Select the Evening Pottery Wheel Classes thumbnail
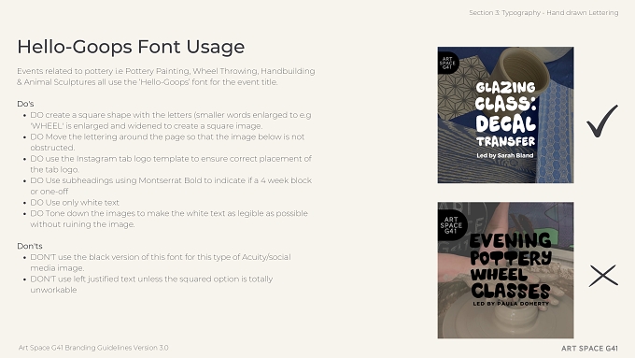Screen dimensions: 635x358 505,270
